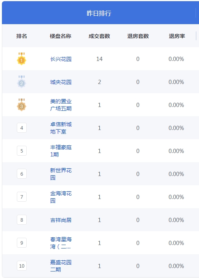Viewport: 199px width, 278px height.
Task: Click the rank 7 badge
Action: click(22, 197)
